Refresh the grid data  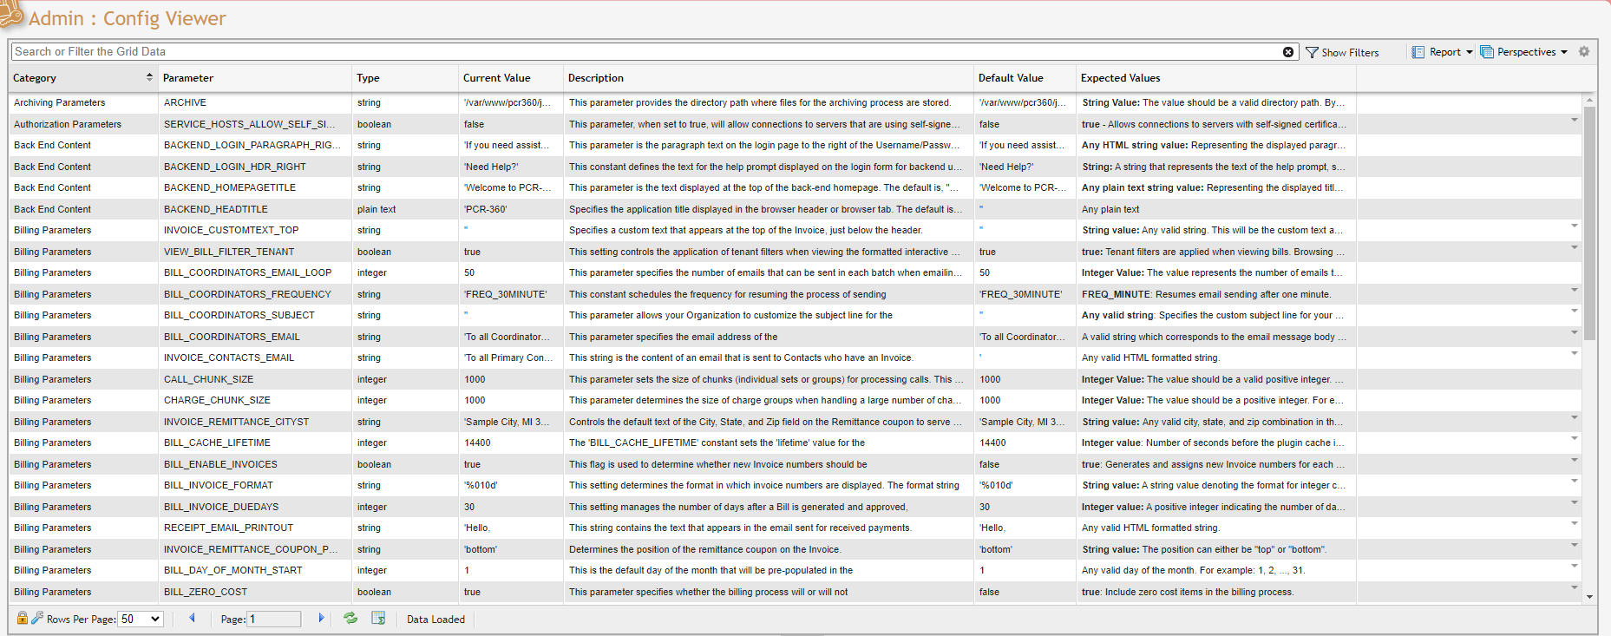350,618
